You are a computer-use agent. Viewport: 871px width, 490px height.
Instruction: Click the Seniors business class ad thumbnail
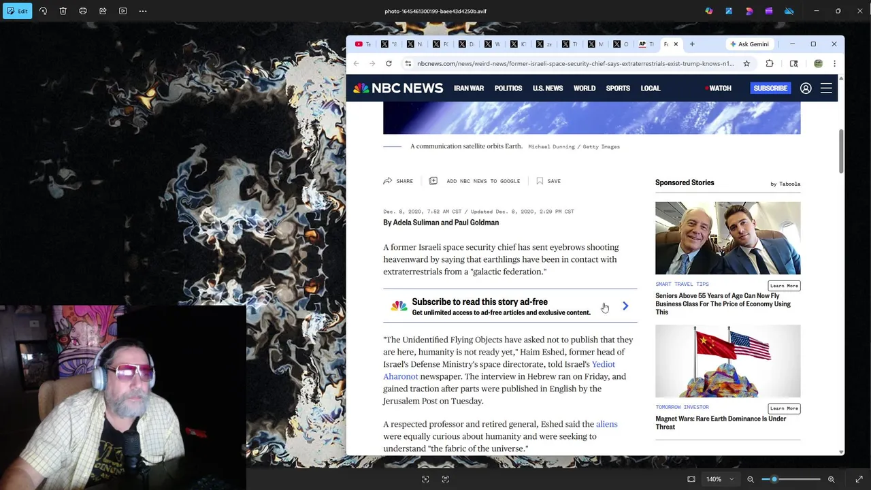(x=727, y=238)
